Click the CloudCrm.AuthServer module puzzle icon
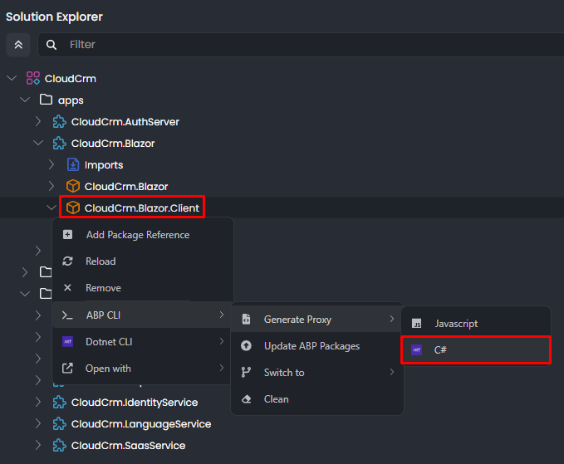This screenshot has width=564, height=464. (60, 122)
